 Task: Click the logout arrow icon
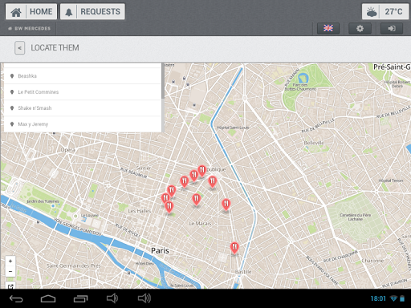coord(392,28)
